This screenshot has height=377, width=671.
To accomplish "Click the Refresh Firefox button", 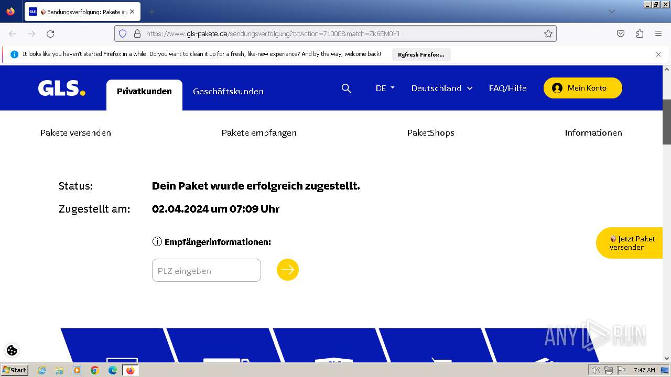I will click(421, 54).
